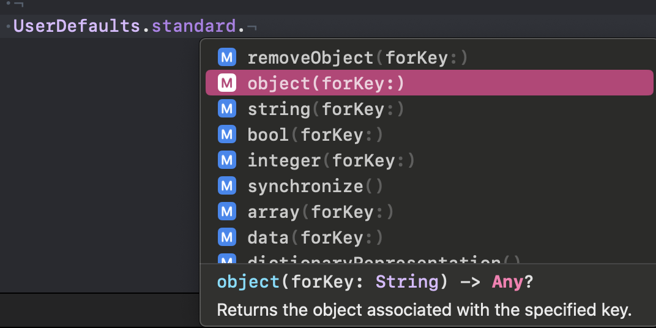Select removeObject(forKey:) completion suggestion
656x328 pixels.
(429, 58)
